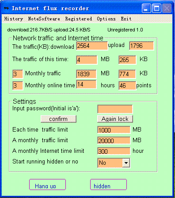Click the 'The traffic of this time:' label
Image resolution: width=175 pixels, height=198 pixels.
[x=41, y=59]
